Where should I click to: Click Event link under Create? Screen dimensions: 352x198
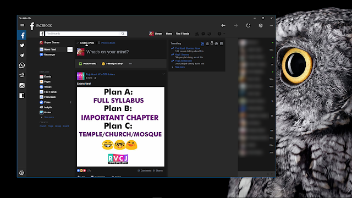pyautogui.click(x=66, y=126)
